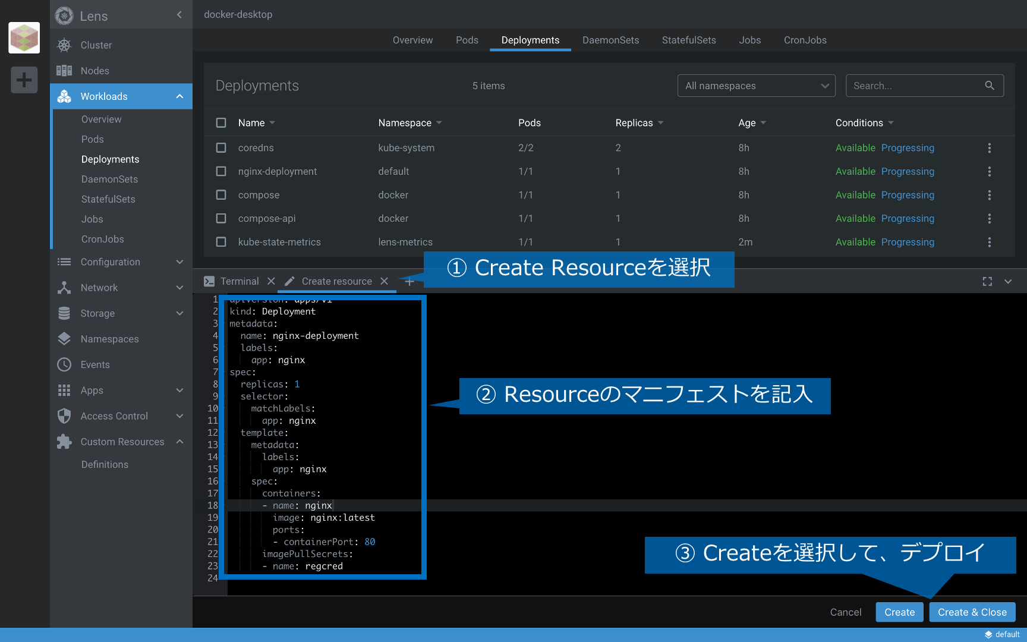Select the nginx-deployment row checkbox
This screenshot has width=1027, height=642.
pos(221,171)
